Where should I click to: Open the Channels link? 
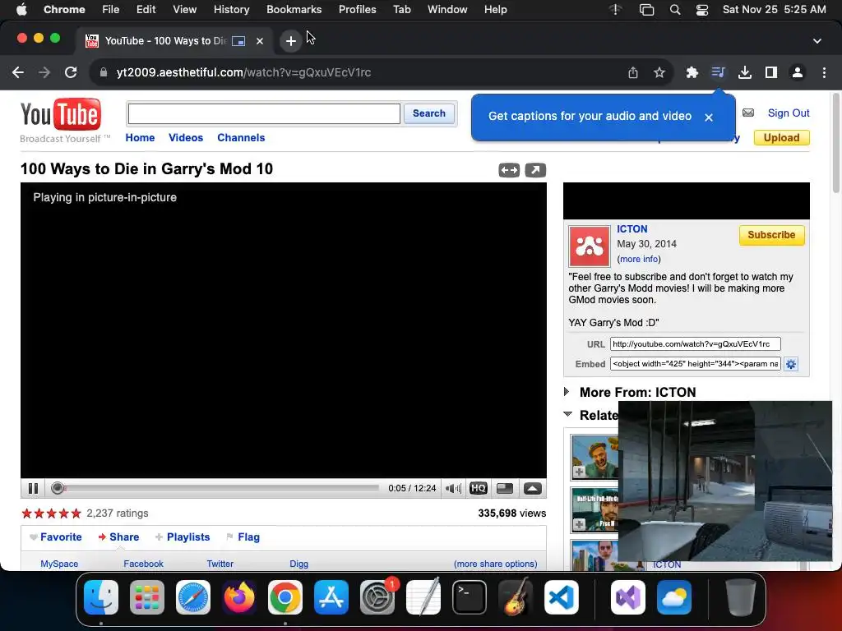[241, 138]
